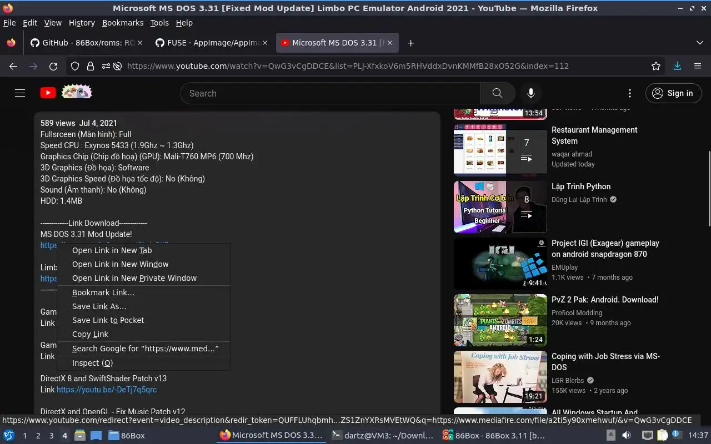Click YouTube search magnifier button
Image resolution: width=711 pixels, height=444 pixels.
coord(497,93)
